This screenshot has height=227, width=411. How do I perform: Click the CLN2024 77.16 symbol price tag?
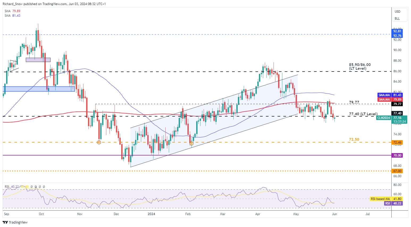pos(392,120)
